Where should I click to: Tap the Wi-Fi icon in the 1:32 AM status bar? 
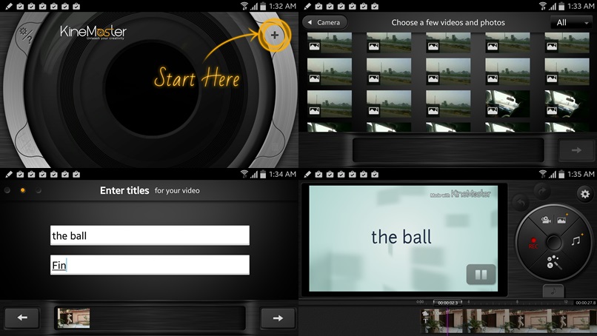coord(244,6)
